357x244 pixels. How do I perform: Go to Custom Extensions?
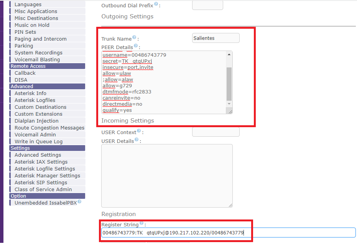point(48,114)
